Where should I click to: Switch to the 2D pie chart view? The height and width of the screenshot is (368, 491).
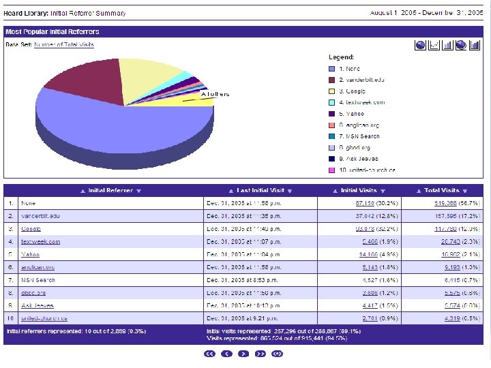(x=420, y=46)
